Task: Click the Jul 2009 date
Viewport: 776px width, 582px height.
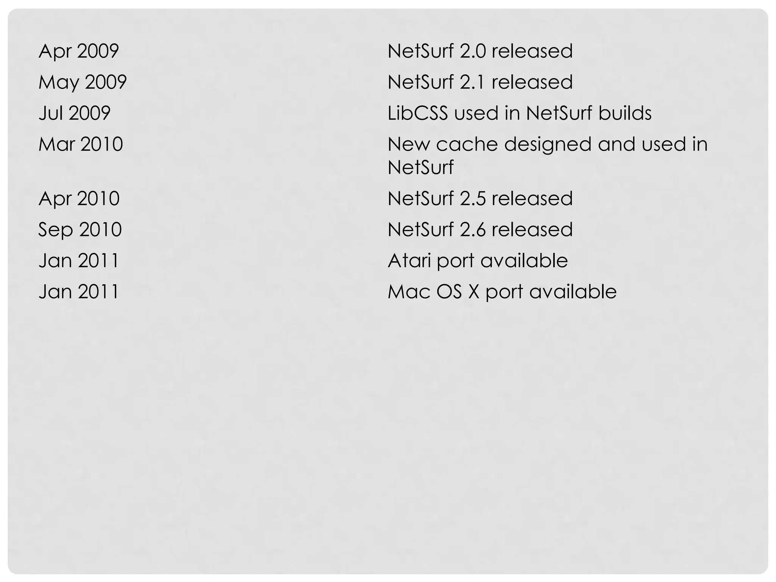Action: coord(74,113)
